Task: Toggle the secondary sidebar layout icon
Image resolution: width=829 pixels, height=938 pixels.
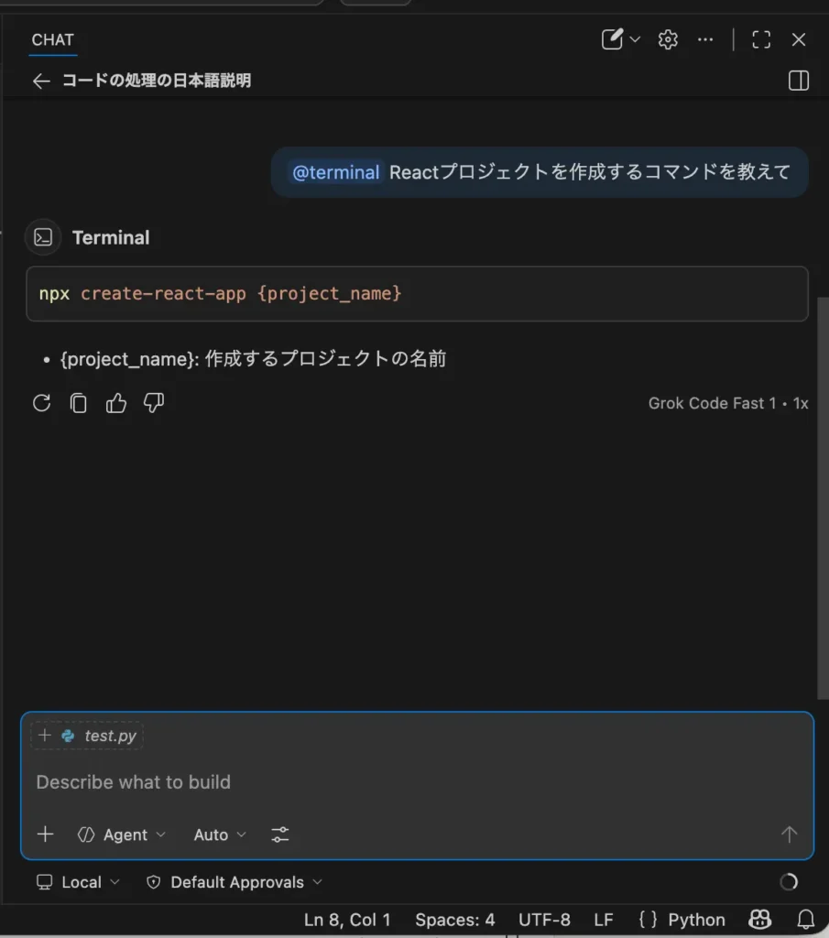Action: pyautogui.click(x=798, y=81)
